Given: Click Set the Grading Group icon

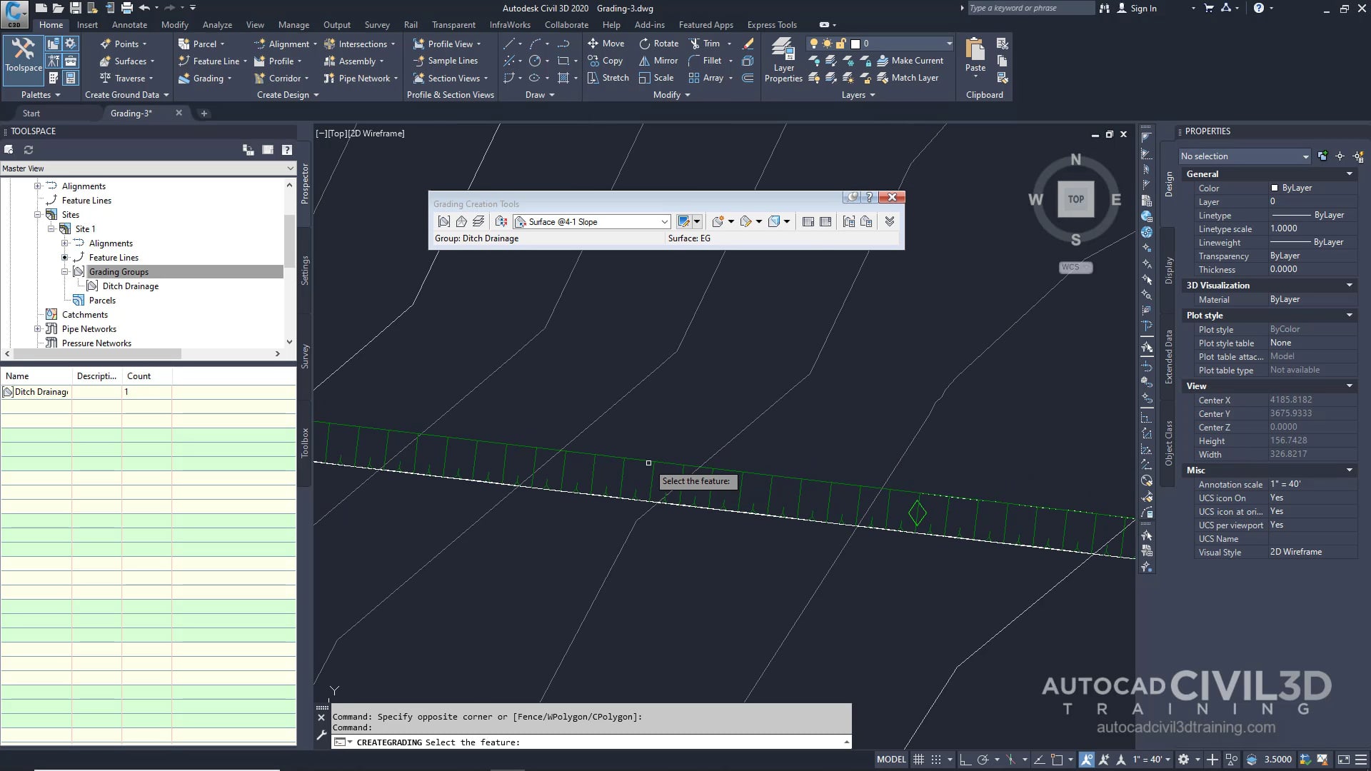Looking at the screenshot, I should click(443, 221).
